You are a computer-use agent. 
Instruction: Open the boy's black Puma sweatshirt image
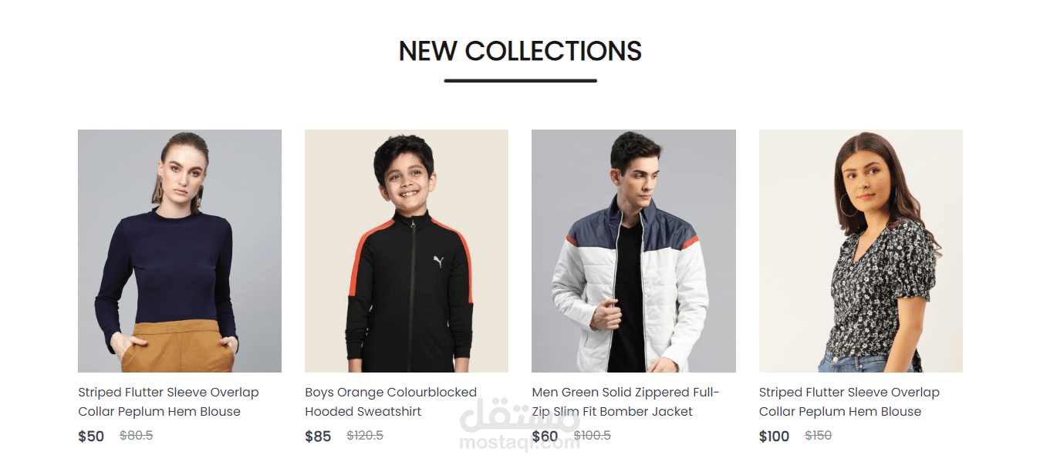[407, 251]
